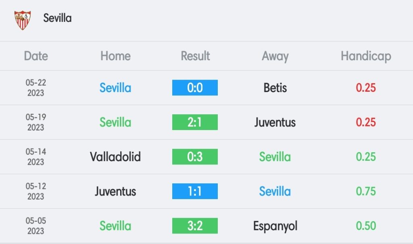Open the 0:0 result against Betis
Screen dimensions: 413x244
(x=195, y=88)
